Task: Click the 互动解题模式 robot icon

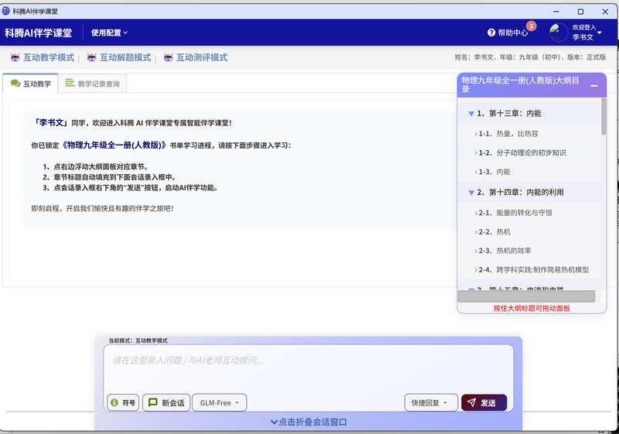Action: click(x=92, y=58)
